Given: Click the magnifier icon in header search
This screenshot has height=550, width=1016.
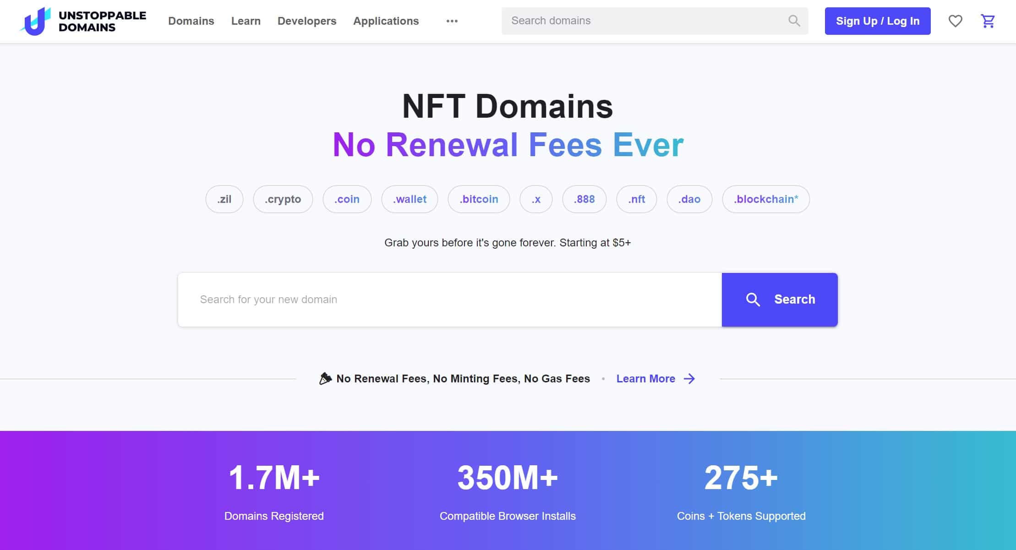Looking at the screenshot, I should coord(794,21).
